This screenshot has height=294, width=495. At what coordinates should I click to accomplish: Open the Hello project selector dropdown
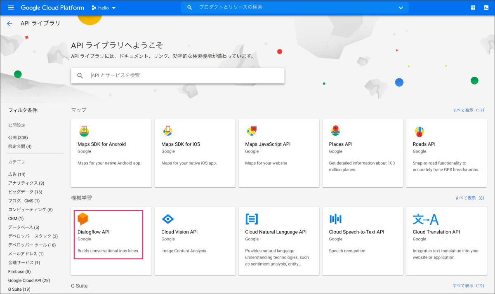(104, 8)
